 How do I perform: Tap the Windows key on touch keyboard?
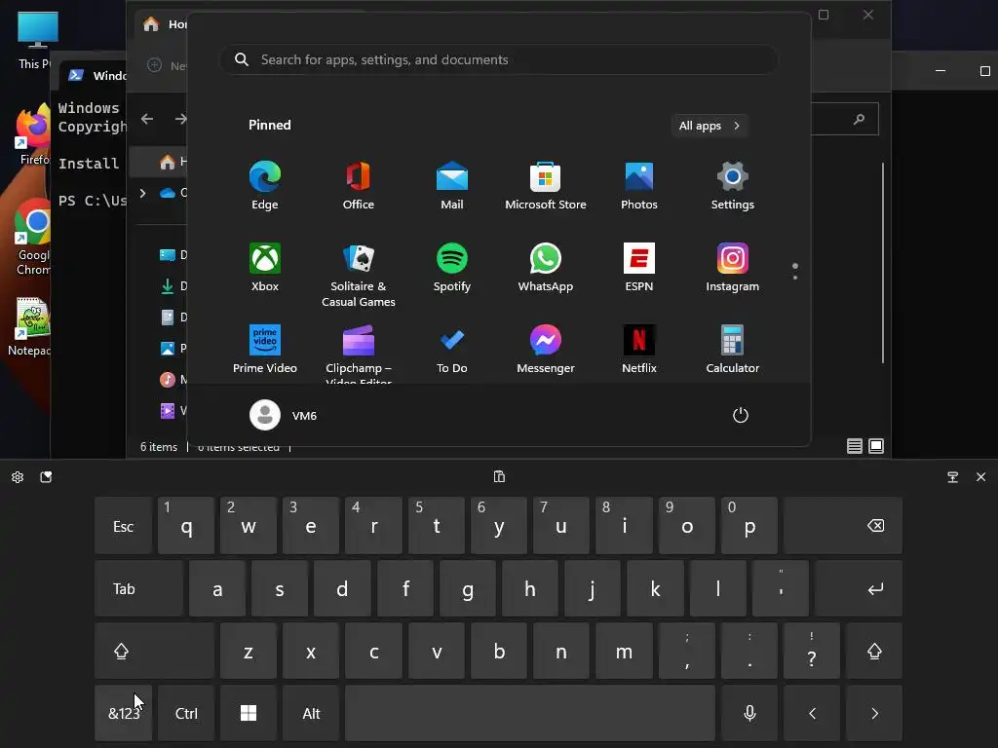[249, 713]
